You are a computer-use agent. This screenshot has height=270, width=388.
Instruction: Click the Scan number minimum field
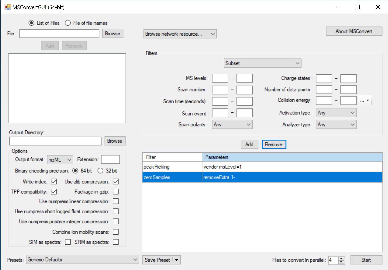[x=220, y=90]
